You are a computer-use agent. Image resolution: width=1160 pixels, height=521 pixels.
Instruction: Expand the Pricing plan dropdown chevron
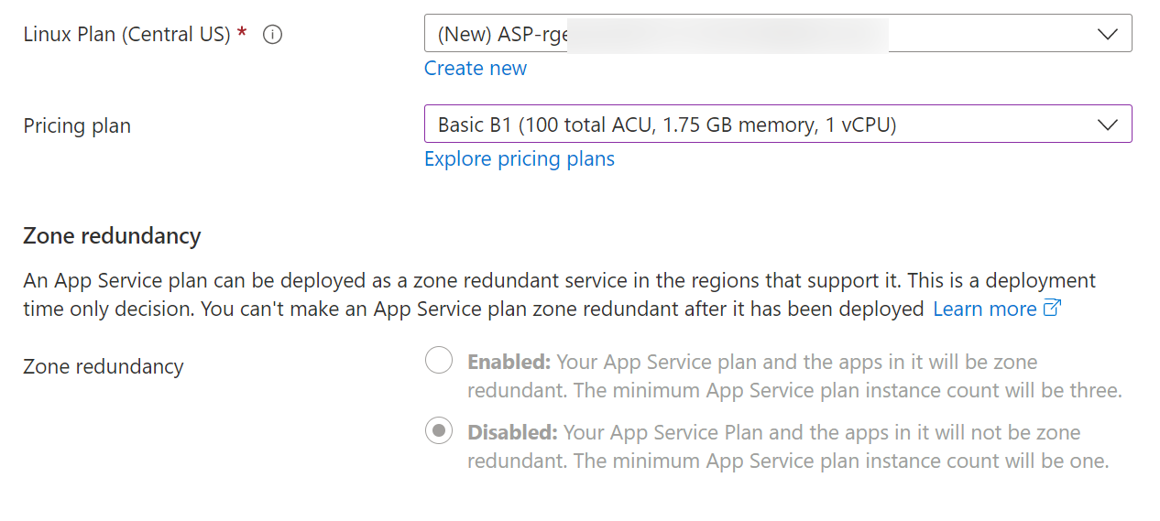click(x=1107, y=125)
